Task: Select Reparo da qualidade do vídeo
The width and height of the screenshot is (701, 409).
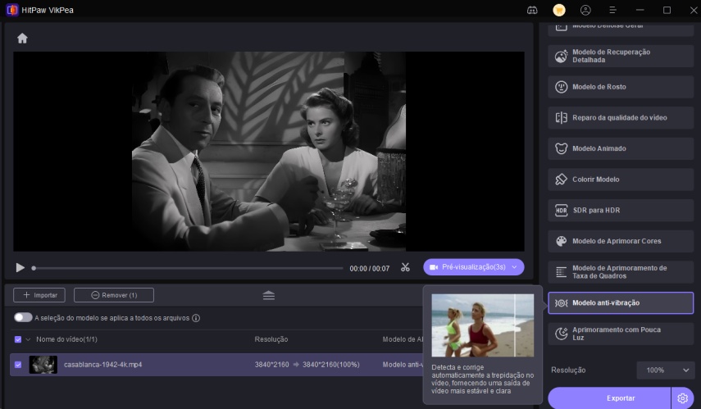Action: click(x=621, y=117)
